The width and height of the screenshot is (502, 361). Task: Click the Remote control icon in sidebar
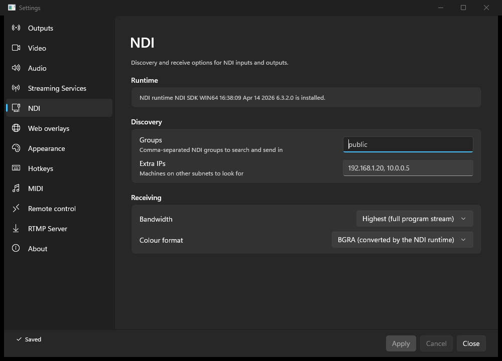coord(16,209)
